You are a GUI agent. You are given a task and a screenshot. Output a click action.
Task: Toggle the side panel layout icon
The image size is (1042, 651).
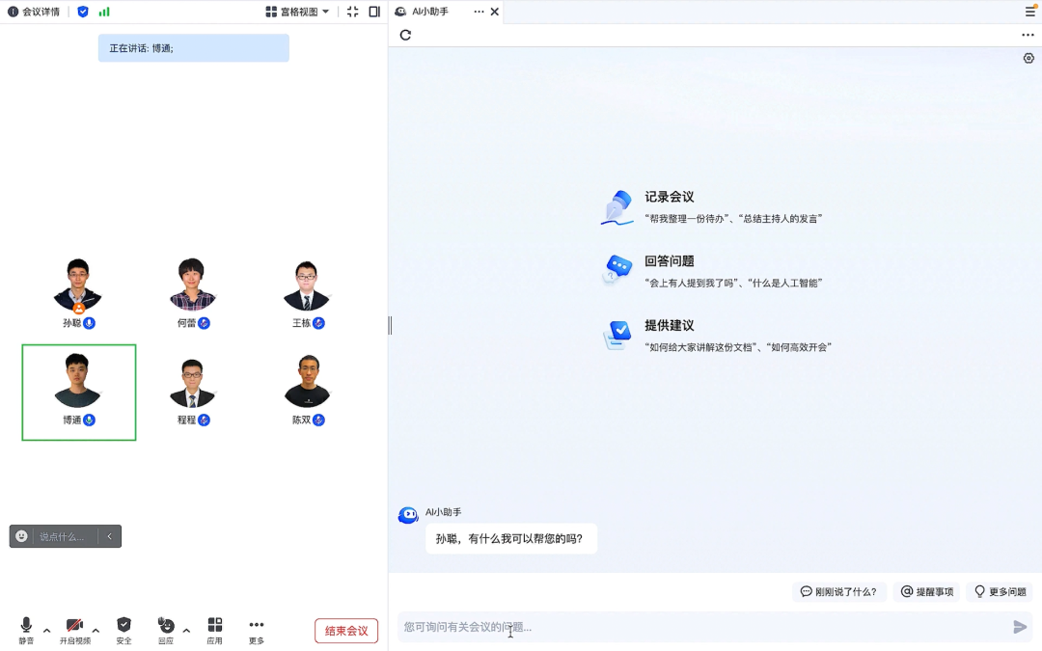(x=374, y=11)
